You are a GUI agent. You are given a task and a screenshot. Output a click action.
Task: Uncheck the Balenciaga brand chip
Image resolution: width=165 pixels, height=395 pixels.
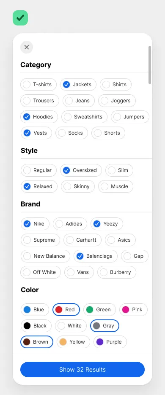(96, 256)
